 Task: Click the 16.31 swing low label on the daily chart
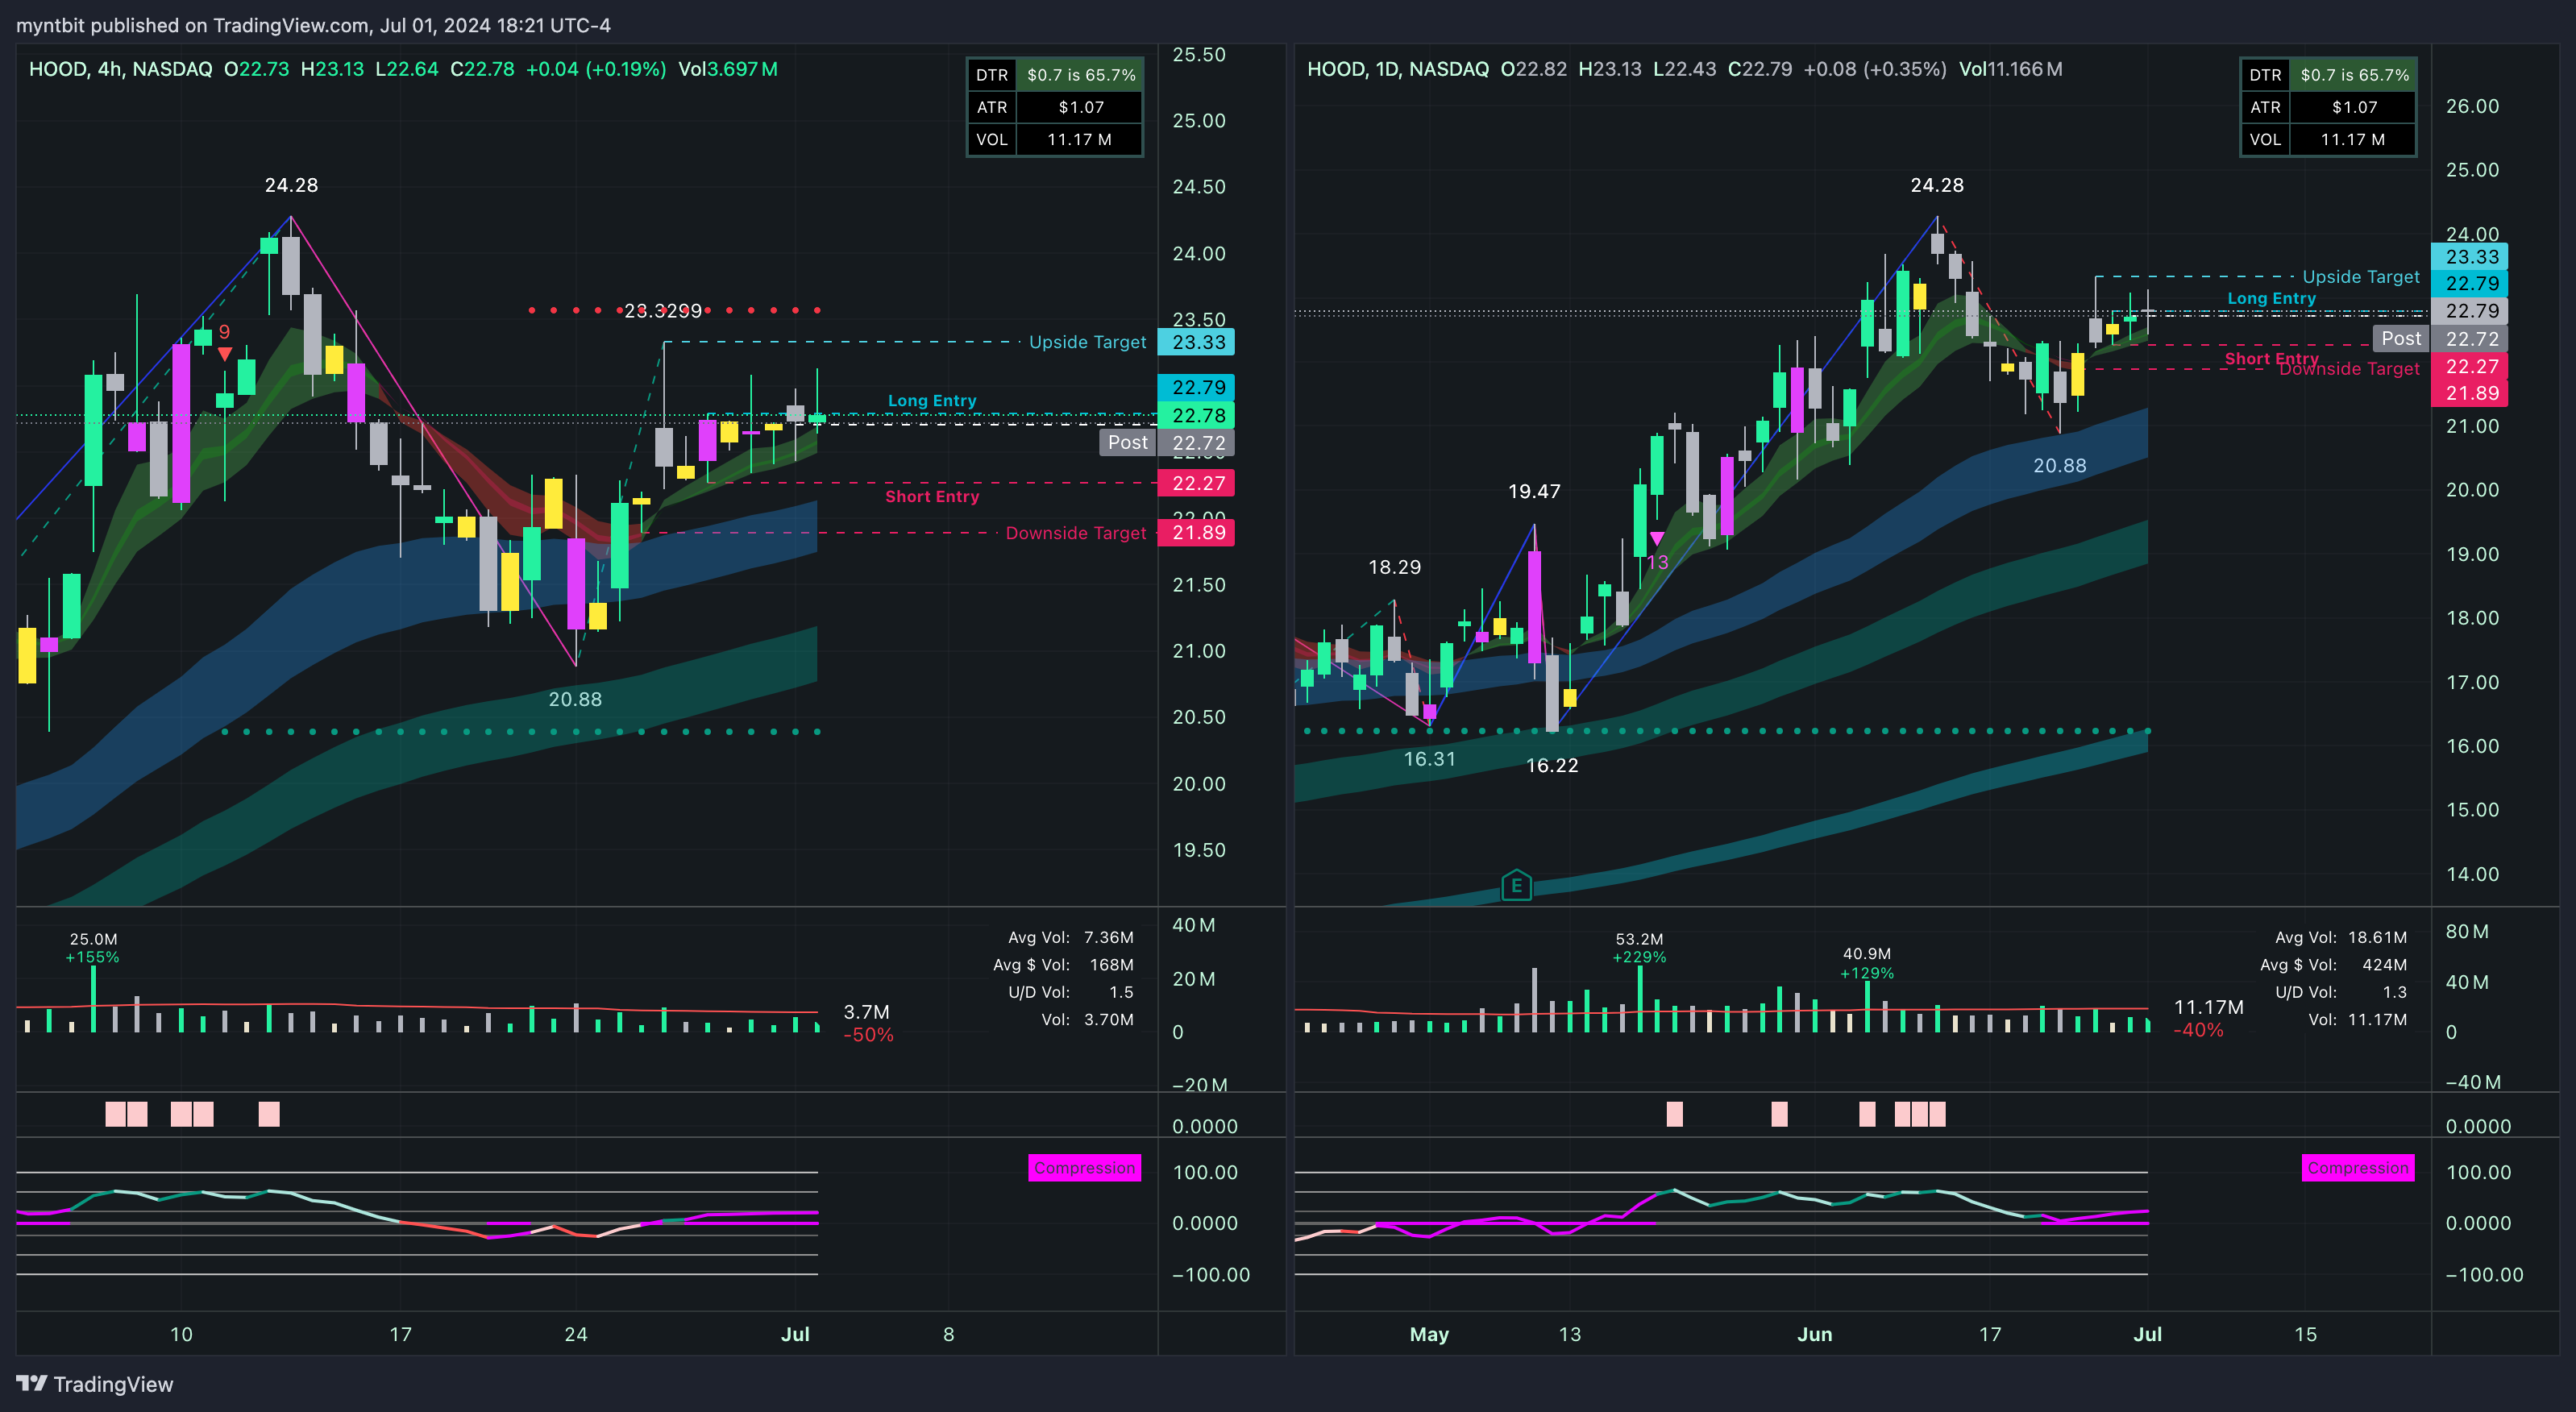point(1429,759)
